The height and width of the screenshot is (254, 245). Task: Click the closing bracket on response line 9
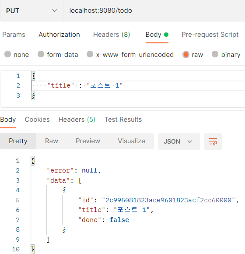(48, 240)
